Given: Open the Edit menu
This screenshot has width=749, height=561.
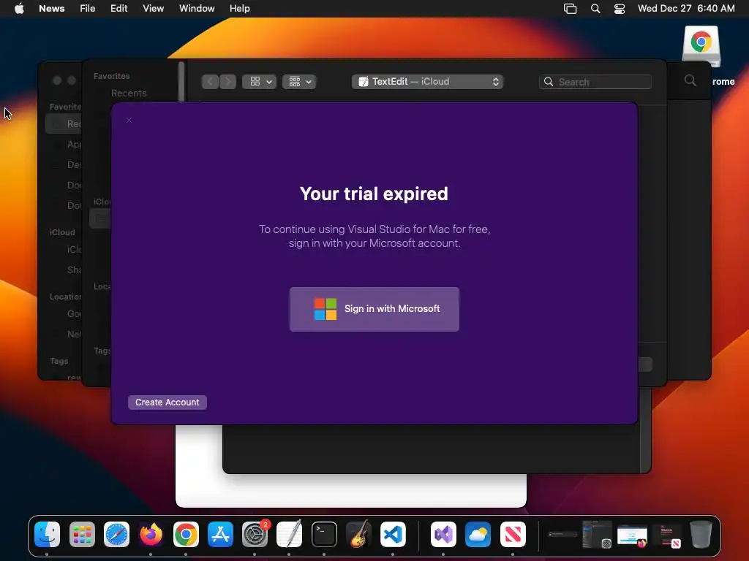Looking at the screenshot, I should [119, 8].
